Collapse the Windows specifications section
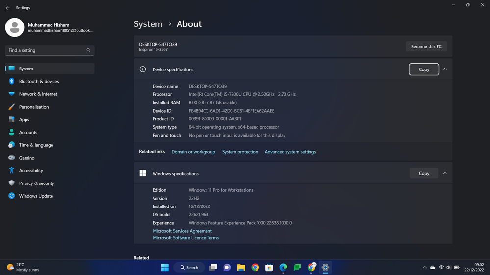The width and height of the screenshot is (490, 275). click(x=445, y=173)
